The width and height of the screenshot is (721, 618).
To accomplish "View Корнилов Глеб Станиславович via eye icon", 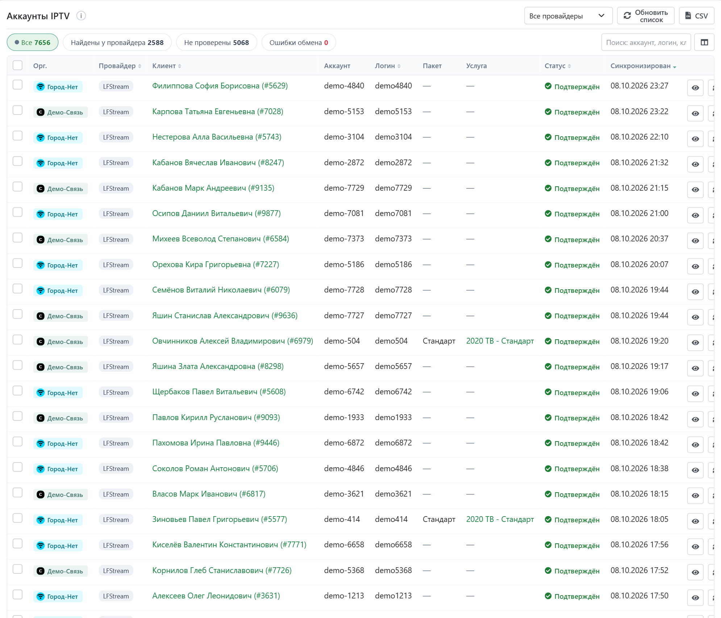I will 695,572.
